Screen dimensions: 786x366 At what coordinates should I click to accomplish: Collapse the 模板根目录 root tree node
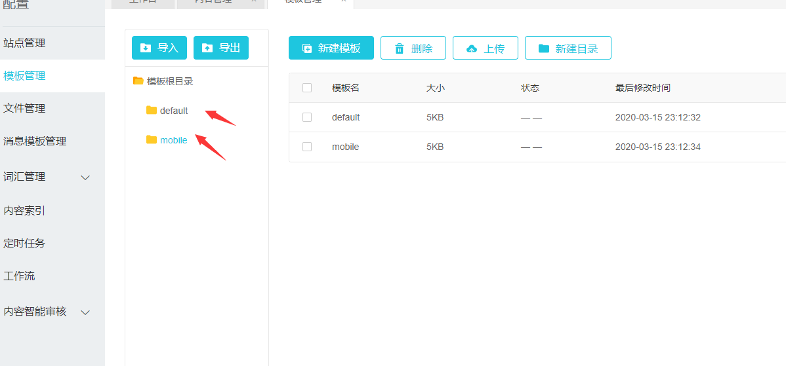[x=138, y=81]
